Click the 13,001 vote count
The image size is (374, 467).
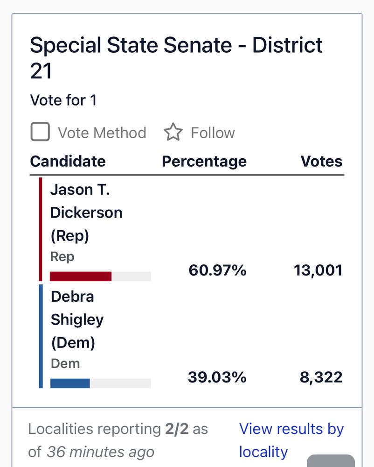tap(318, 270)
